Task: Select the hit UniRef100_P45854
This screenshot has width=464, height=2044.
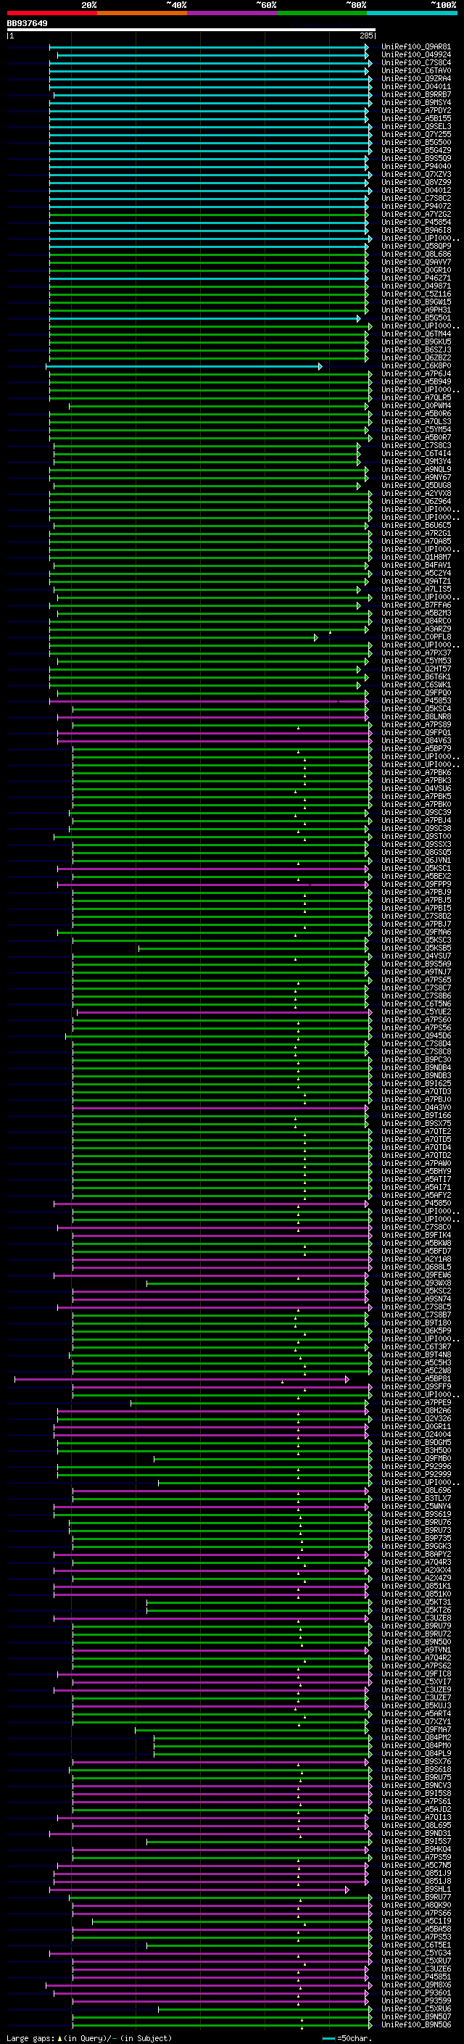Action: point(415,222)
